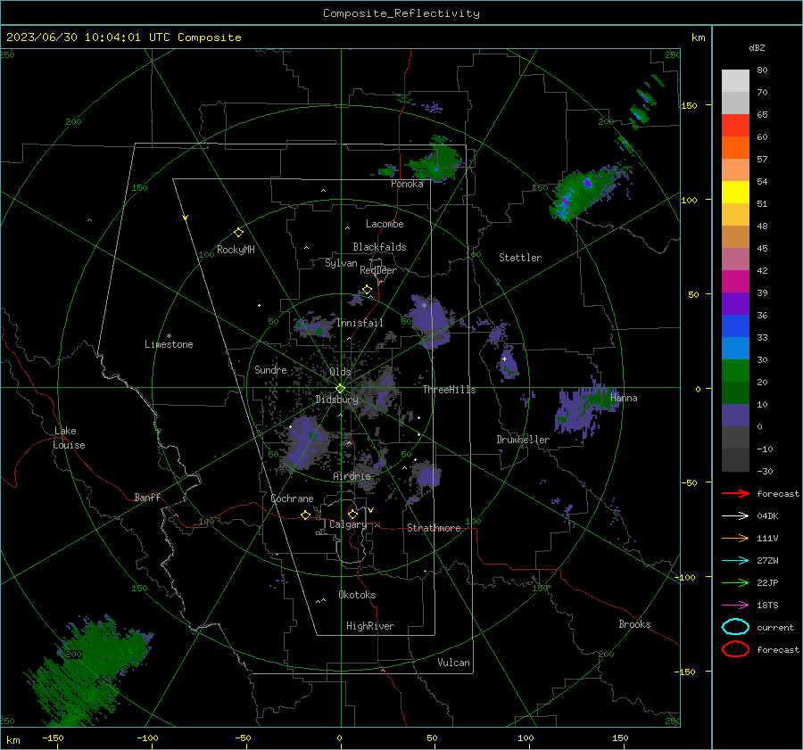Image resolution: width=803 pixels, height=750 pixels.
Task: Click the Ponoka town label
Action: [407, 184]
